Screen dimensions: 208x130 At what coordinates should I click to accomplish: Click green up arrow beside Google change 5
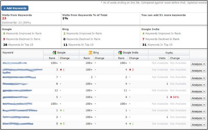(x=61, y=124)
